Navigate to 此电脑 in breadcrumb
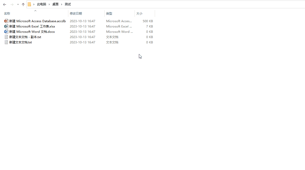 point(42,5)
